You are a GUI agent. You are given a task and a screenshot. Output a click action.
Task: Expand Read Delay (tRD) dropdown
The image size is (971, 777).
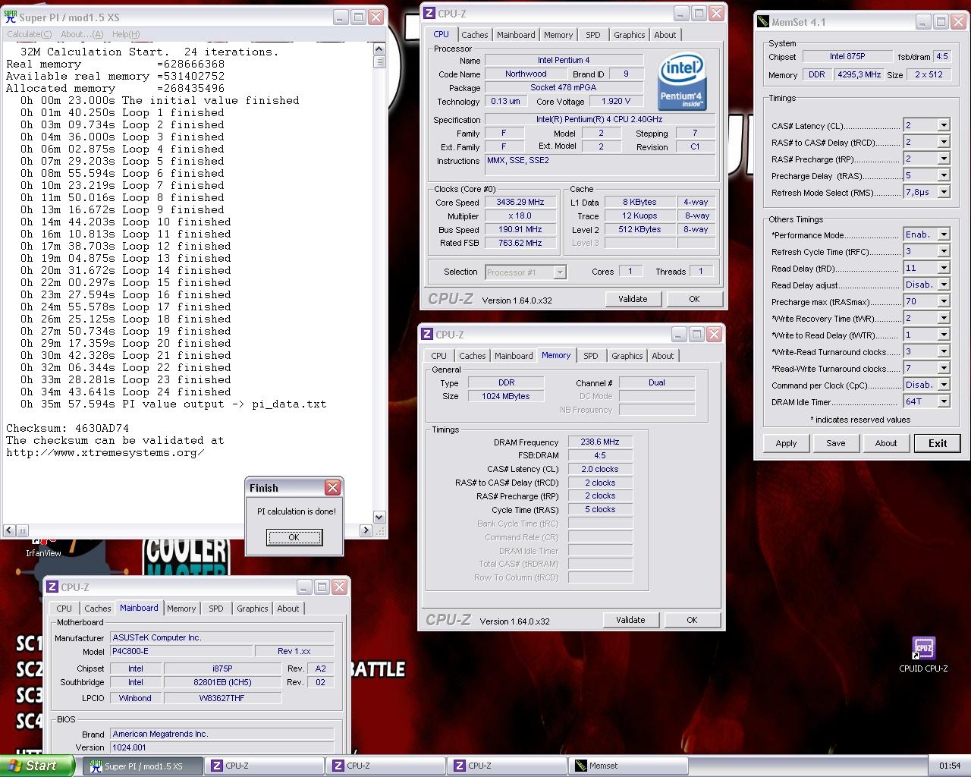(x=944, y=268)
